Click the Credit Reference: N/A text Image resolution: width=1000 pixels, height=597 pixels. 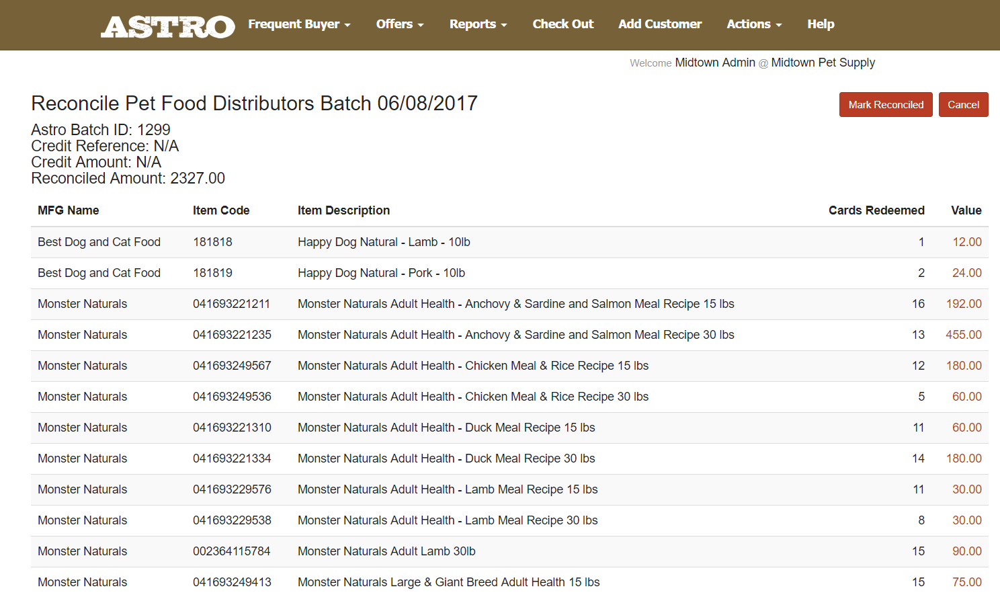tap(105, 146)
